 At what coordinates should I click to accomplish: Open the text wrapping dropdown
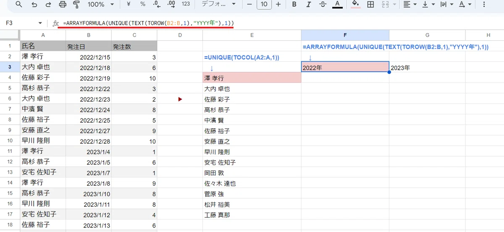coord(446,5)
